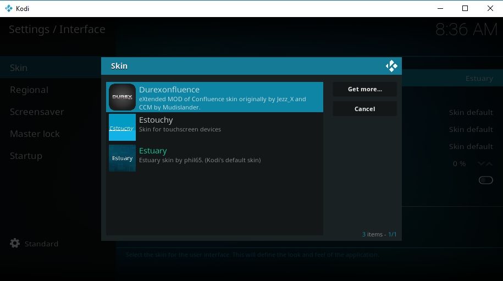Change Standard settings level
The image size is (503, 281).
click(x=41, y=244)
